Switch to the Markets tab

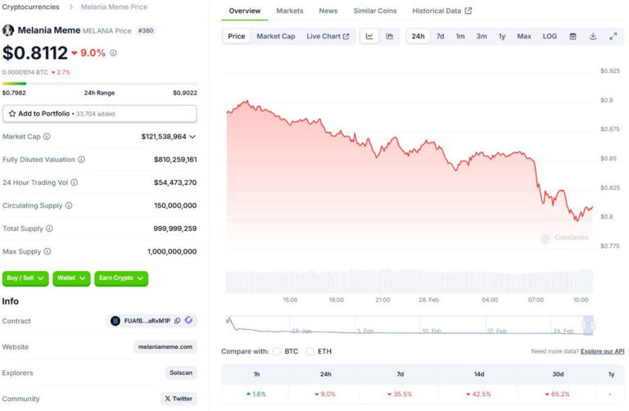pos(290,11)
